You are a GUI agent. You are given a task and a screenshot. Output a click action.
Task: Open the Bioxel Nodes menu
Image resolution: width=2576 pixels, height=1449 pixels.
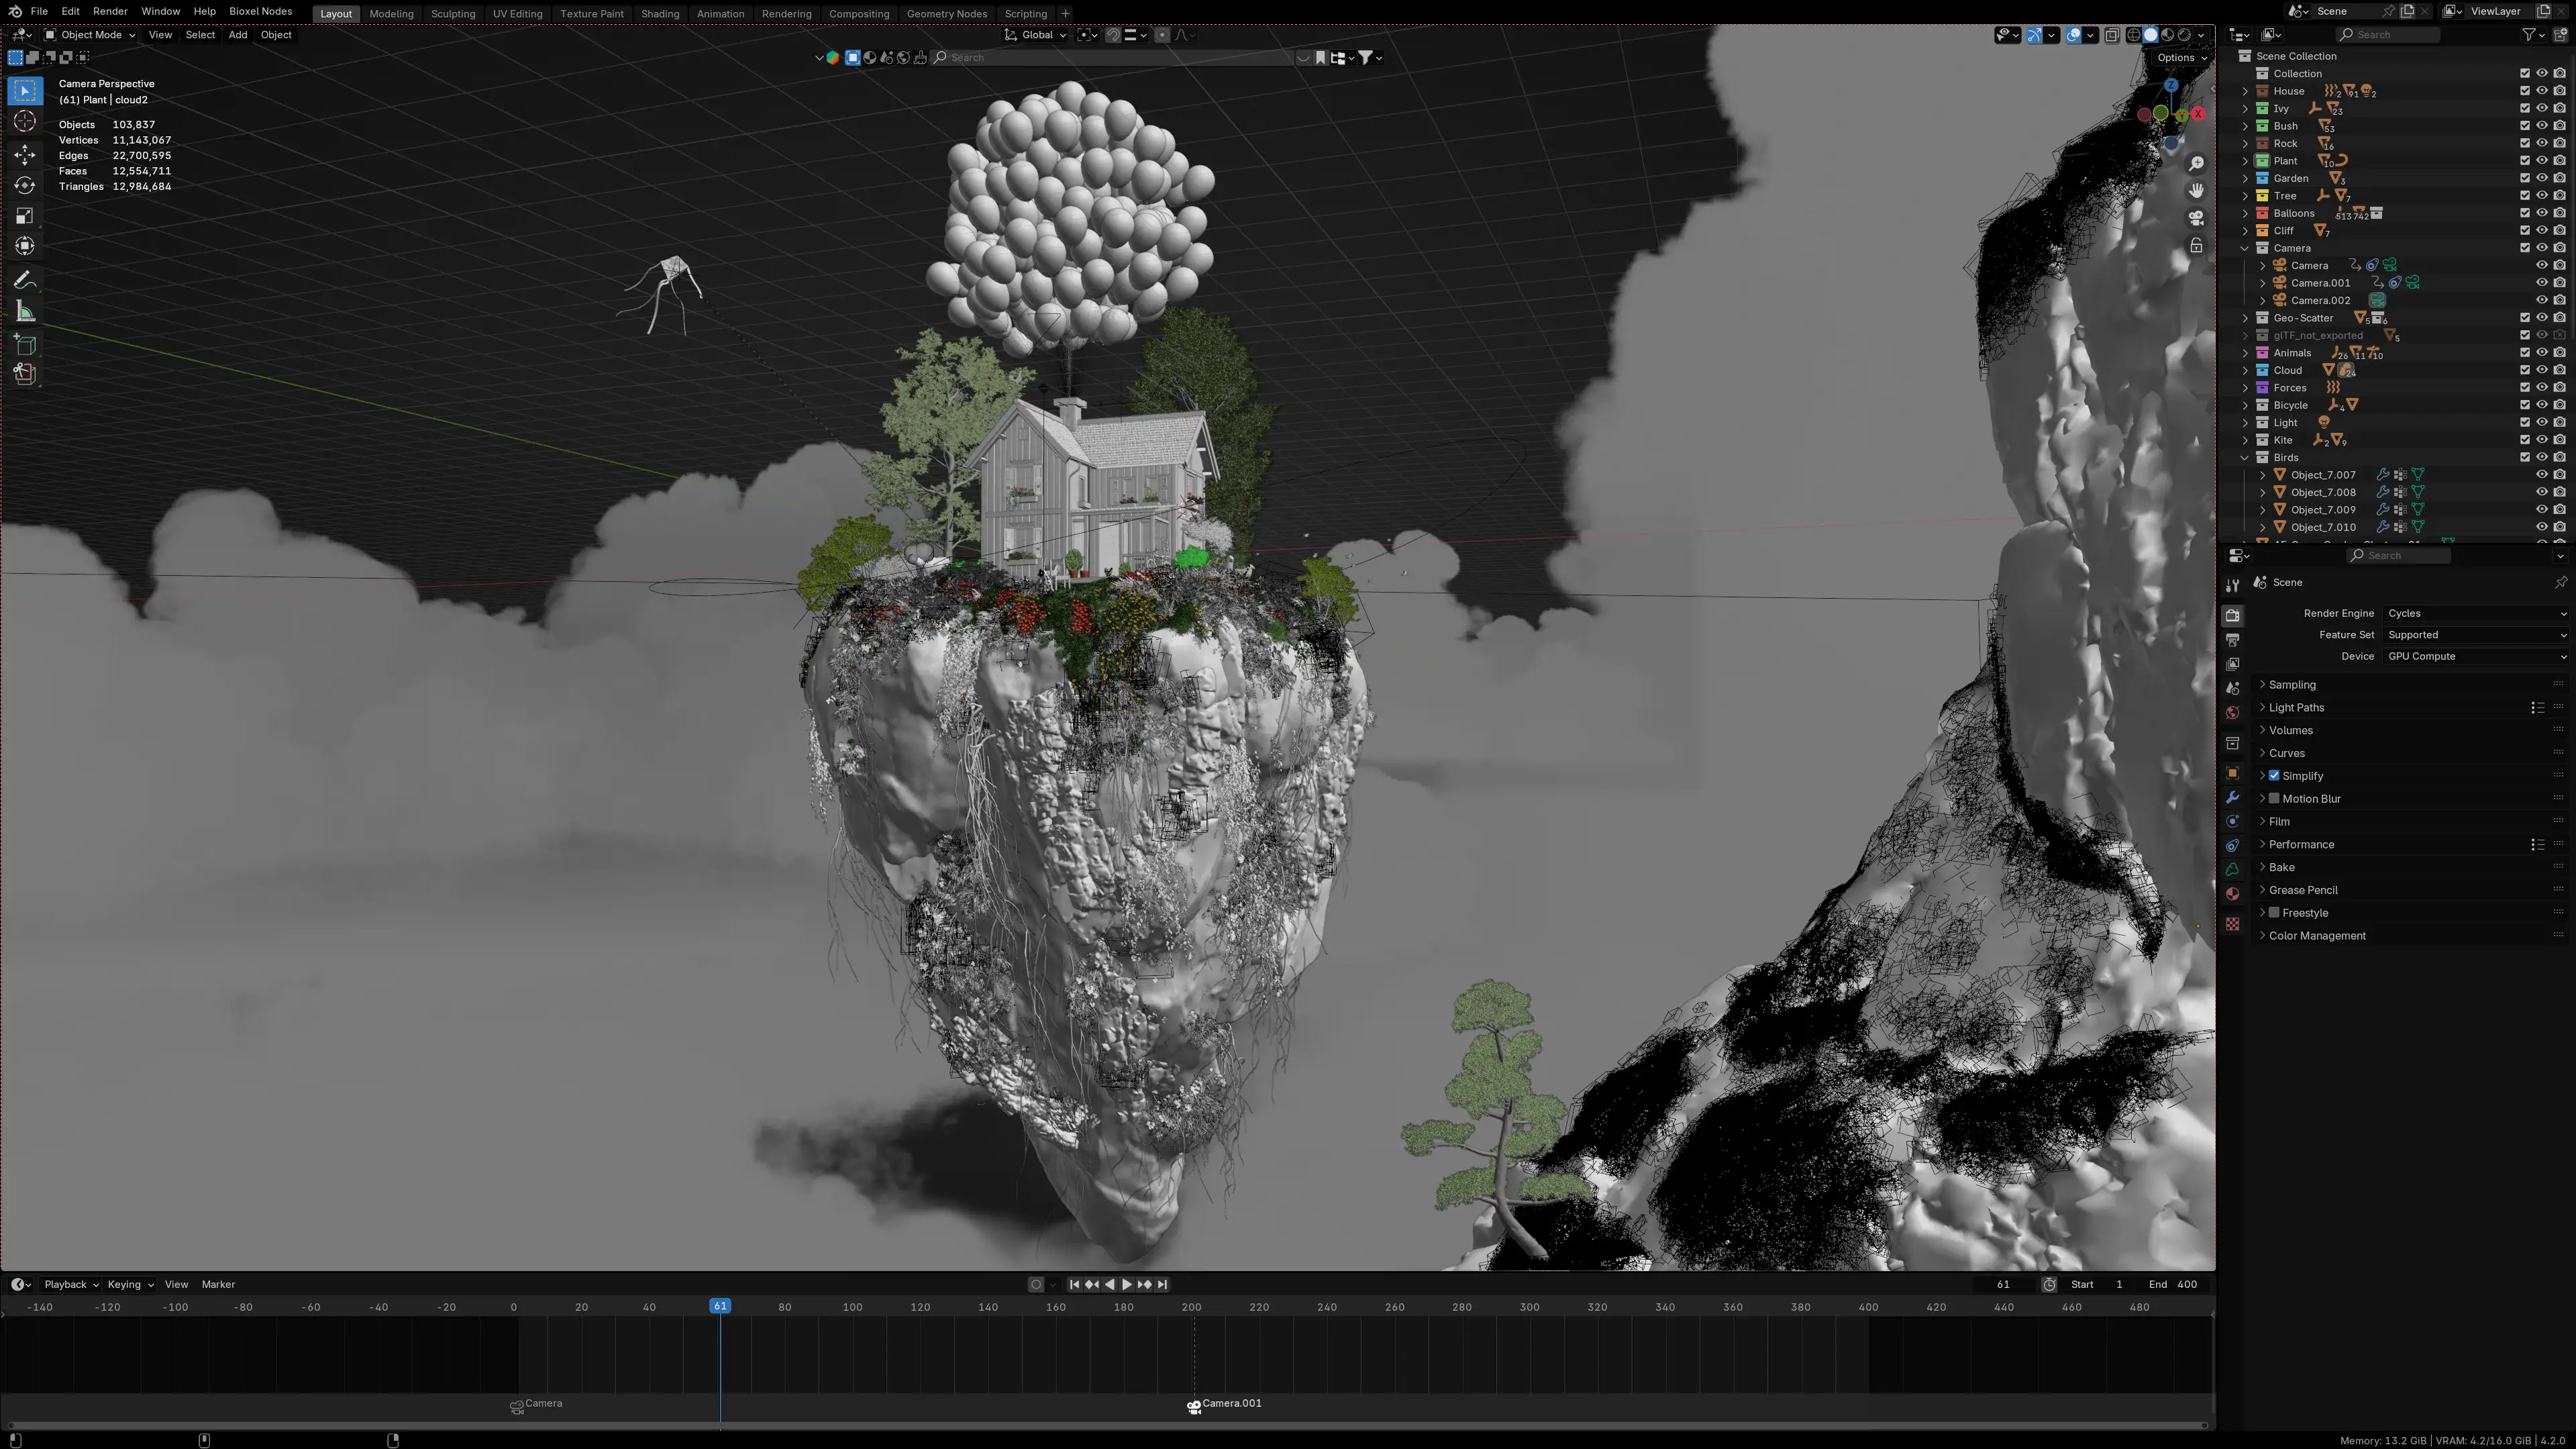click(x=260, y=11)
